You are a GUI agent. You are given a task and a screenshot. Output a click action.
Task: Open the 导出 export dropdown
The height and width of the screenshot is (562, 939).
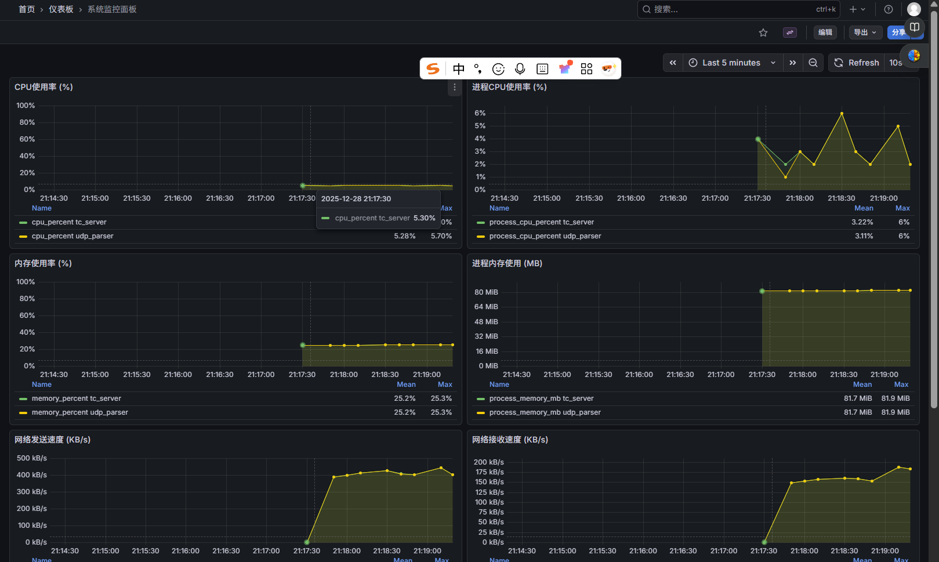865,32
